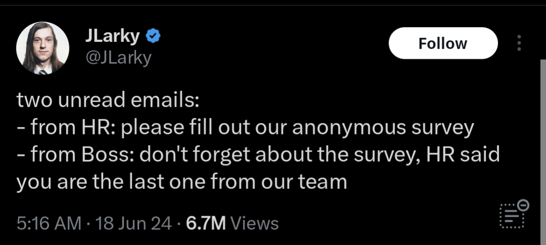Click the "from Boss" survey reminder line
546x245 pixels.
(x=258, y=155)
